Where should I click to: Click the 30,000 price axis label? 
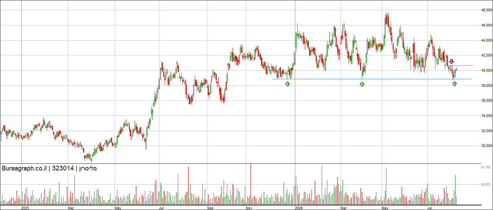coord(486,146)
